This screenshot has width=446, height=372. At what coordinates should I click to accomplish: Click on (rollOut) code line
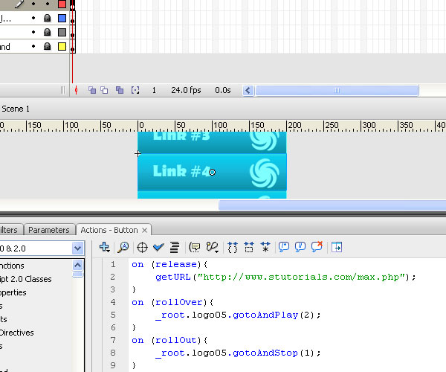tap(169, 340)
